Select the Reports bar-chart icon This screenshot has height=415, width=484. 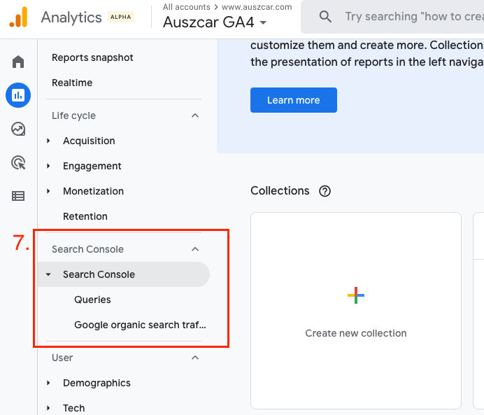[18, 94]
